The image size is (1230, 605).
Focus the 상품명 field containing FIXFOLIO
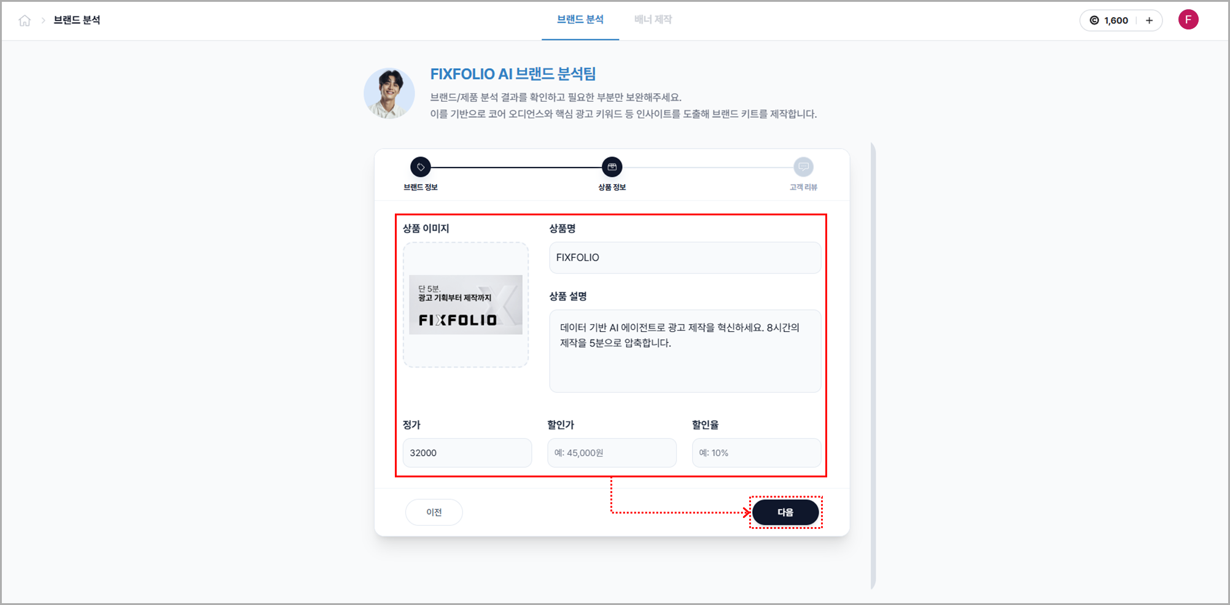click(685, 258)
